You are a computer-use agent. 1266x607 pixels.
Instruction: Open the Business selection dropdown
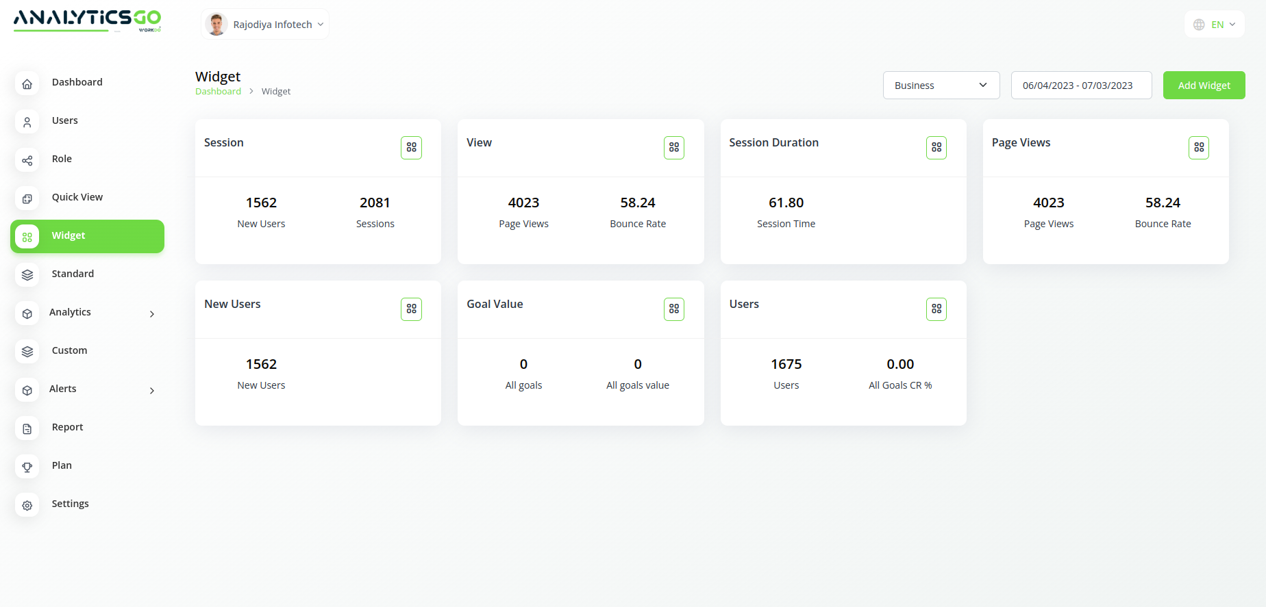click(941, 86)
